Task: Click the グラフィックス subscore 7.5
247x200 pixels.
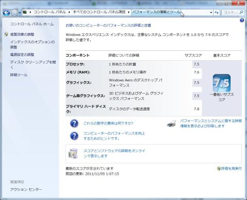Action: pyautogui.click(x=197, y=83)
